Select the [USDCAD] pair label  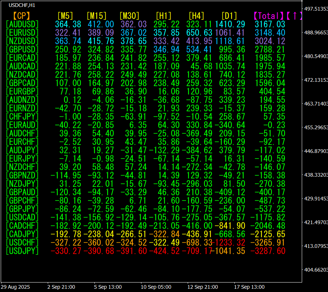(22, 217)
